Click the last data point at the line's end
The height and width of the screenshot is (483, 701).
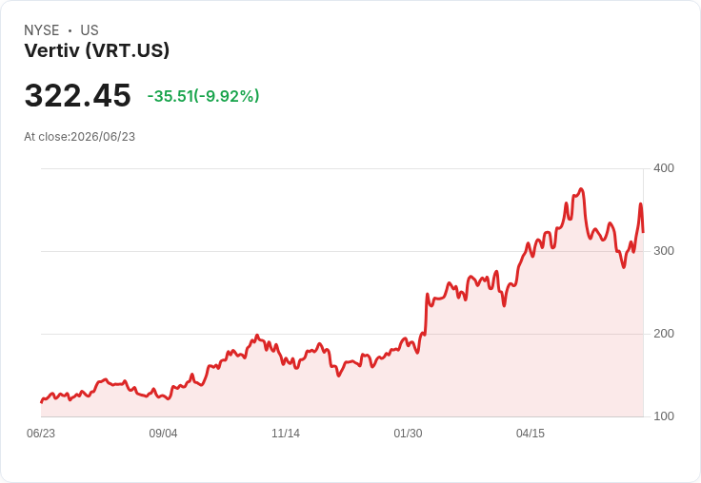pyautogui.click(x=643, y=232)
